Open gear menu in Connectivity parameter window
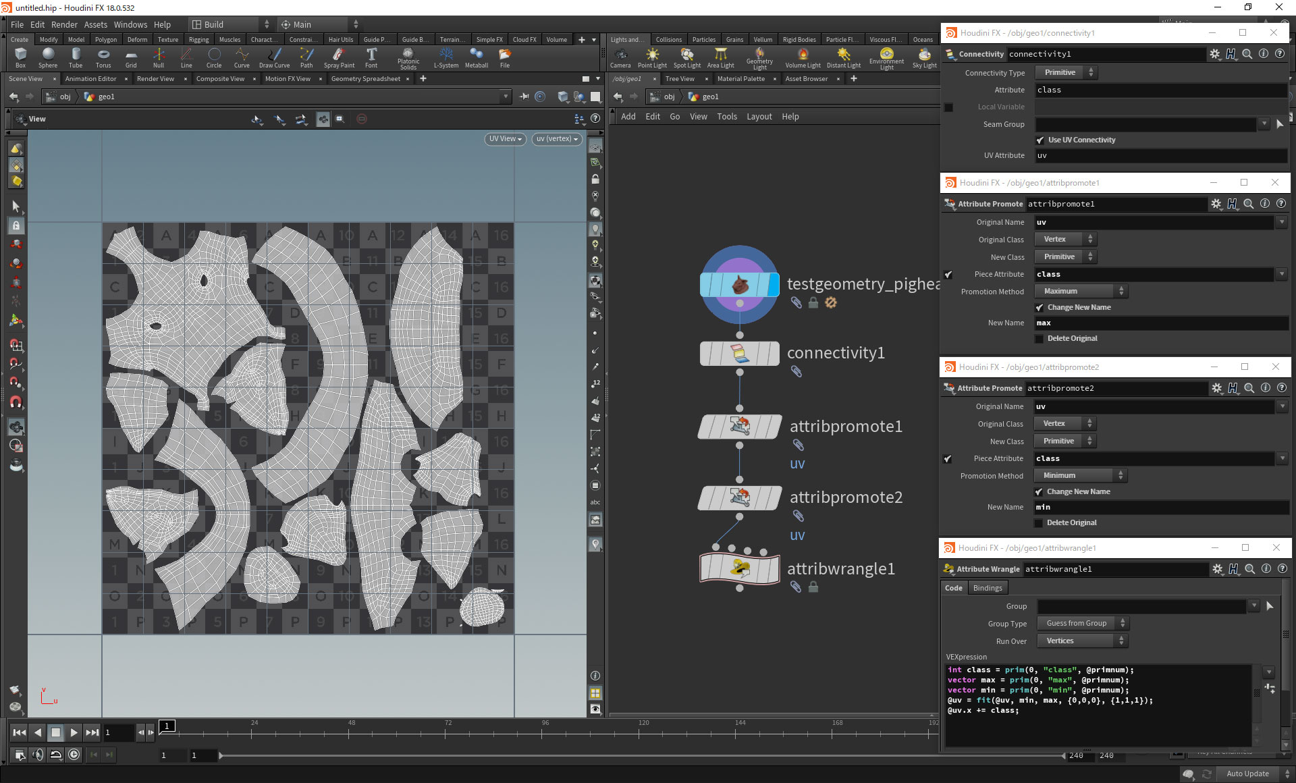The width and height of the screenshot is (1296, 783). [x=1215, y=54]
